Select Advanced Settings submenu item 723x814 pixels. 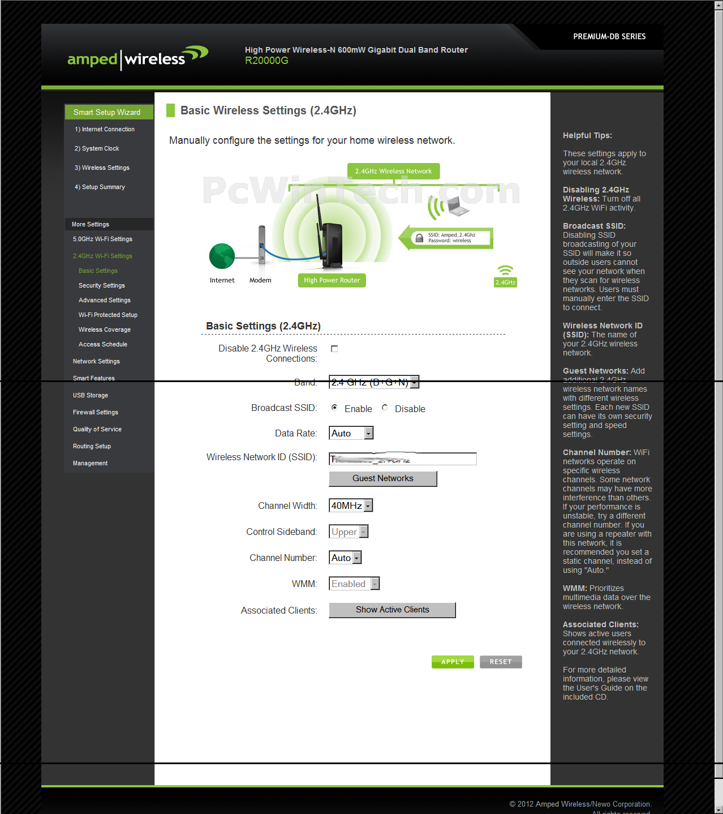click(105, 300)
